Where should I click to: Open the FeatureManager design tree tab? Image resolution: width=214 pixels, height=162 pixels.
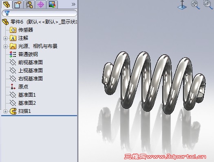(x=7, y=4)
